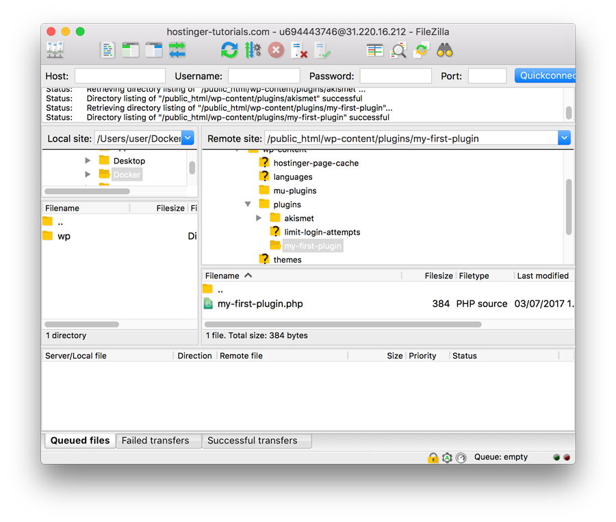Select the limit-login-attempts folder in tree
Image resolution: width=616 pixels, height=522 pixels.
[x=322, y=232]
